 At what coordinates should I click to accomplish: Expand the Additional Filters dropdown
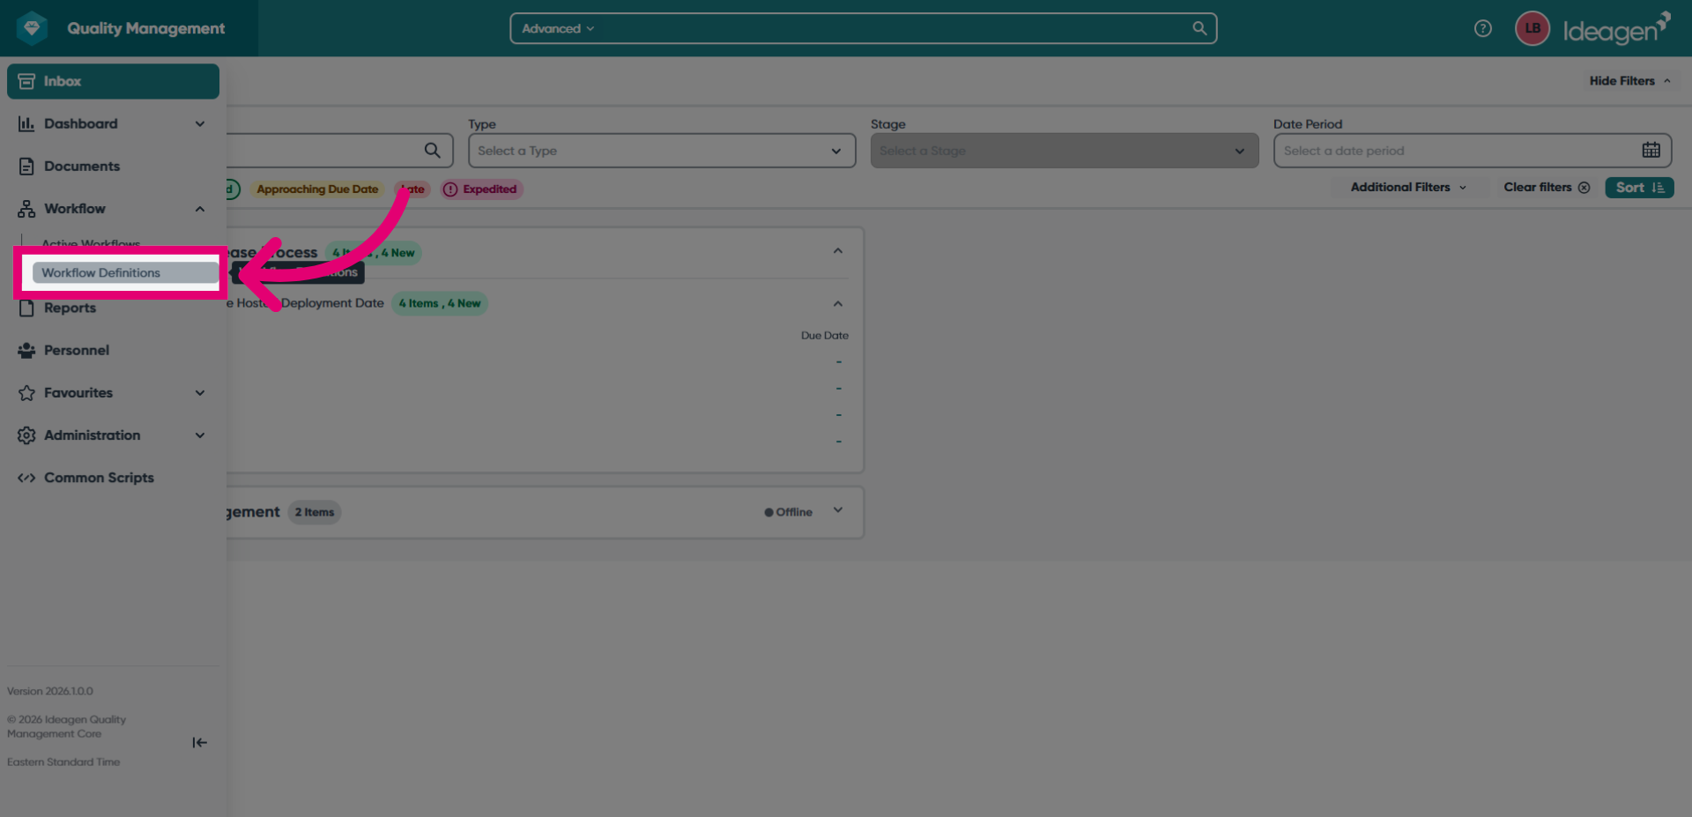[1408, 188]
